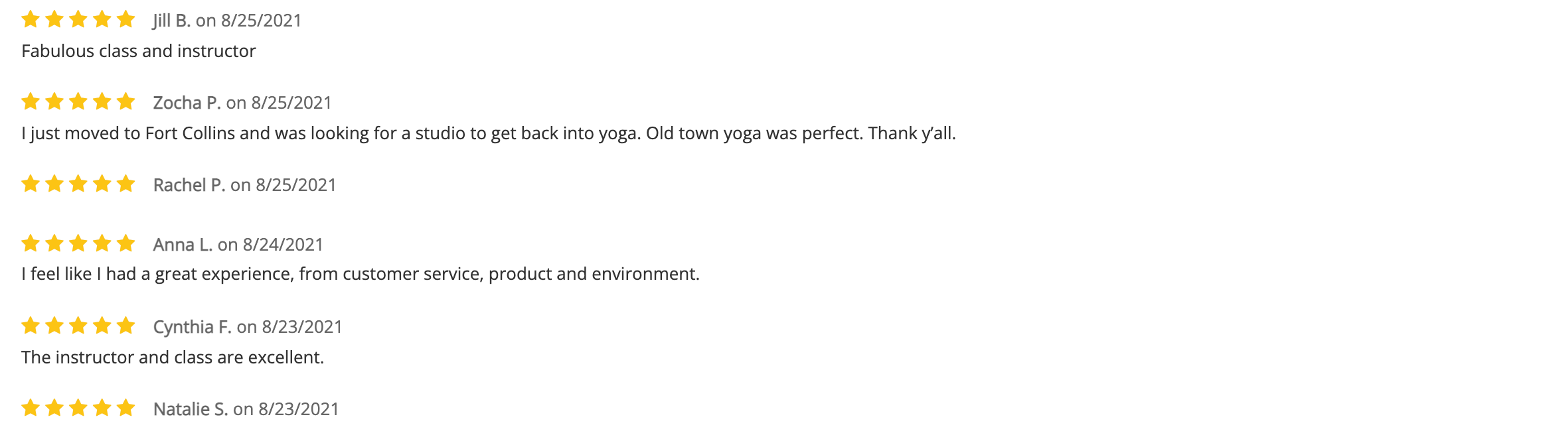The width and height of the screenshot is (1543, 439).
Task: Click the fifth star of Jill B.'s rating
Action: pos(125,19)
